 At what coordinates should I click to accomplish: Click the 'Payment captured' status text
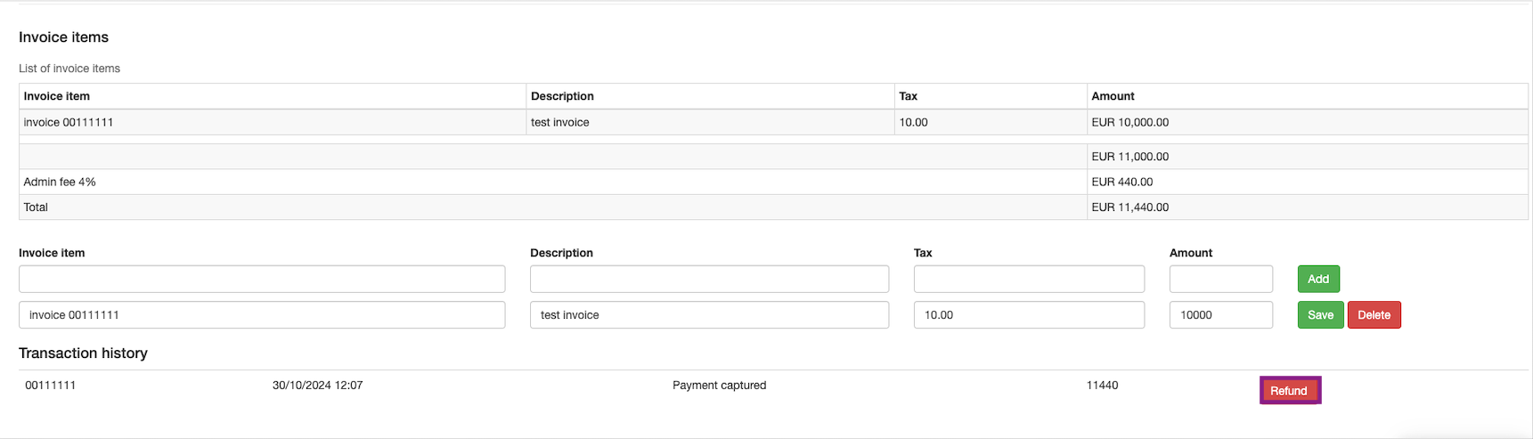coord(719,386)
